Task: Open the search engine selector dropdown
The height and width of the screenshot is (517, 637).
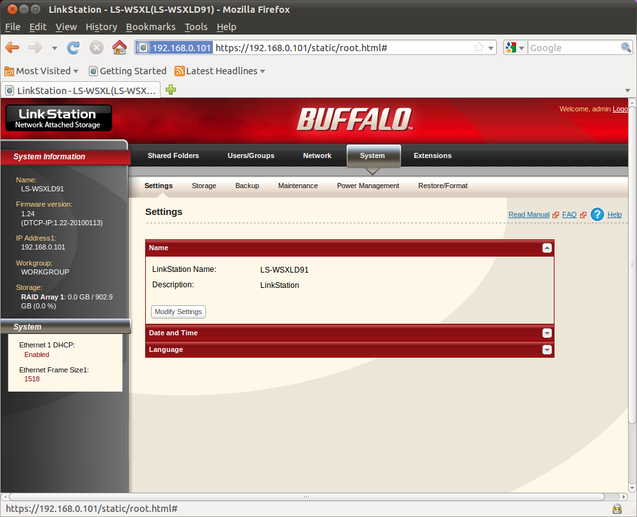Action: [x=515, y=48]
